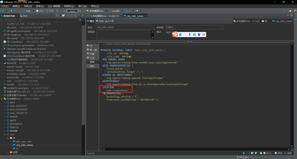Click the horizontal scrollbar of DDL view
297x159 pixels.
pyautogui.click(x=196, y=149)
